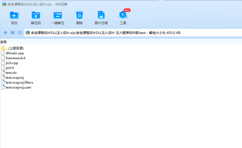Viewport: 242px width, 148px height.
Task: Go up one level using the up-arrow icon
Action: click(5, 33)
